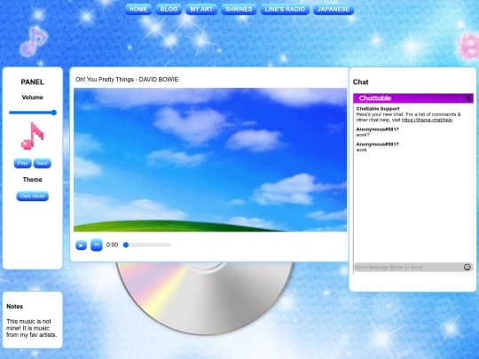Click 'Chattable Support' sender name
The height and width of the screenshot is (359, 479).
[x=378, y=109]
